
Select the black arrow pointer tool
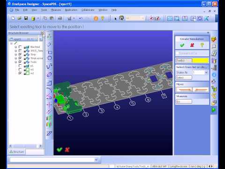pos(115,19)
